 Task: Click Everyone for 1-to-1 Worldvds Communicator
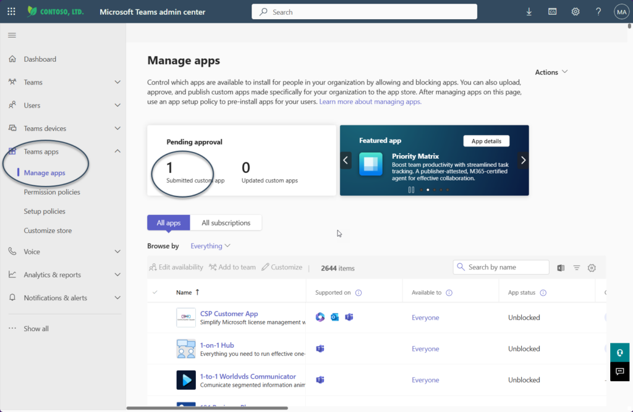(425, 380)
